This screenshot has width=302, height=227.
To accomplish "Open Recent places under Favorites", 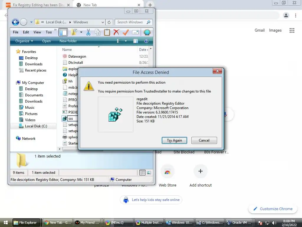I will pyautogui.click(x=36, y=70).
